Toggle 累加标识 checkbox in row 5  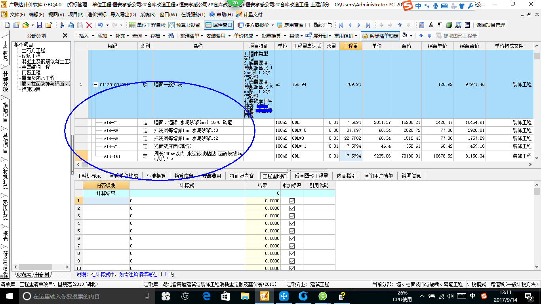pos(292,231)
